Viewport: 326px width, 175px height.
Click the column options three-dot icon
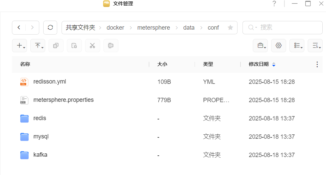point(317,65)
